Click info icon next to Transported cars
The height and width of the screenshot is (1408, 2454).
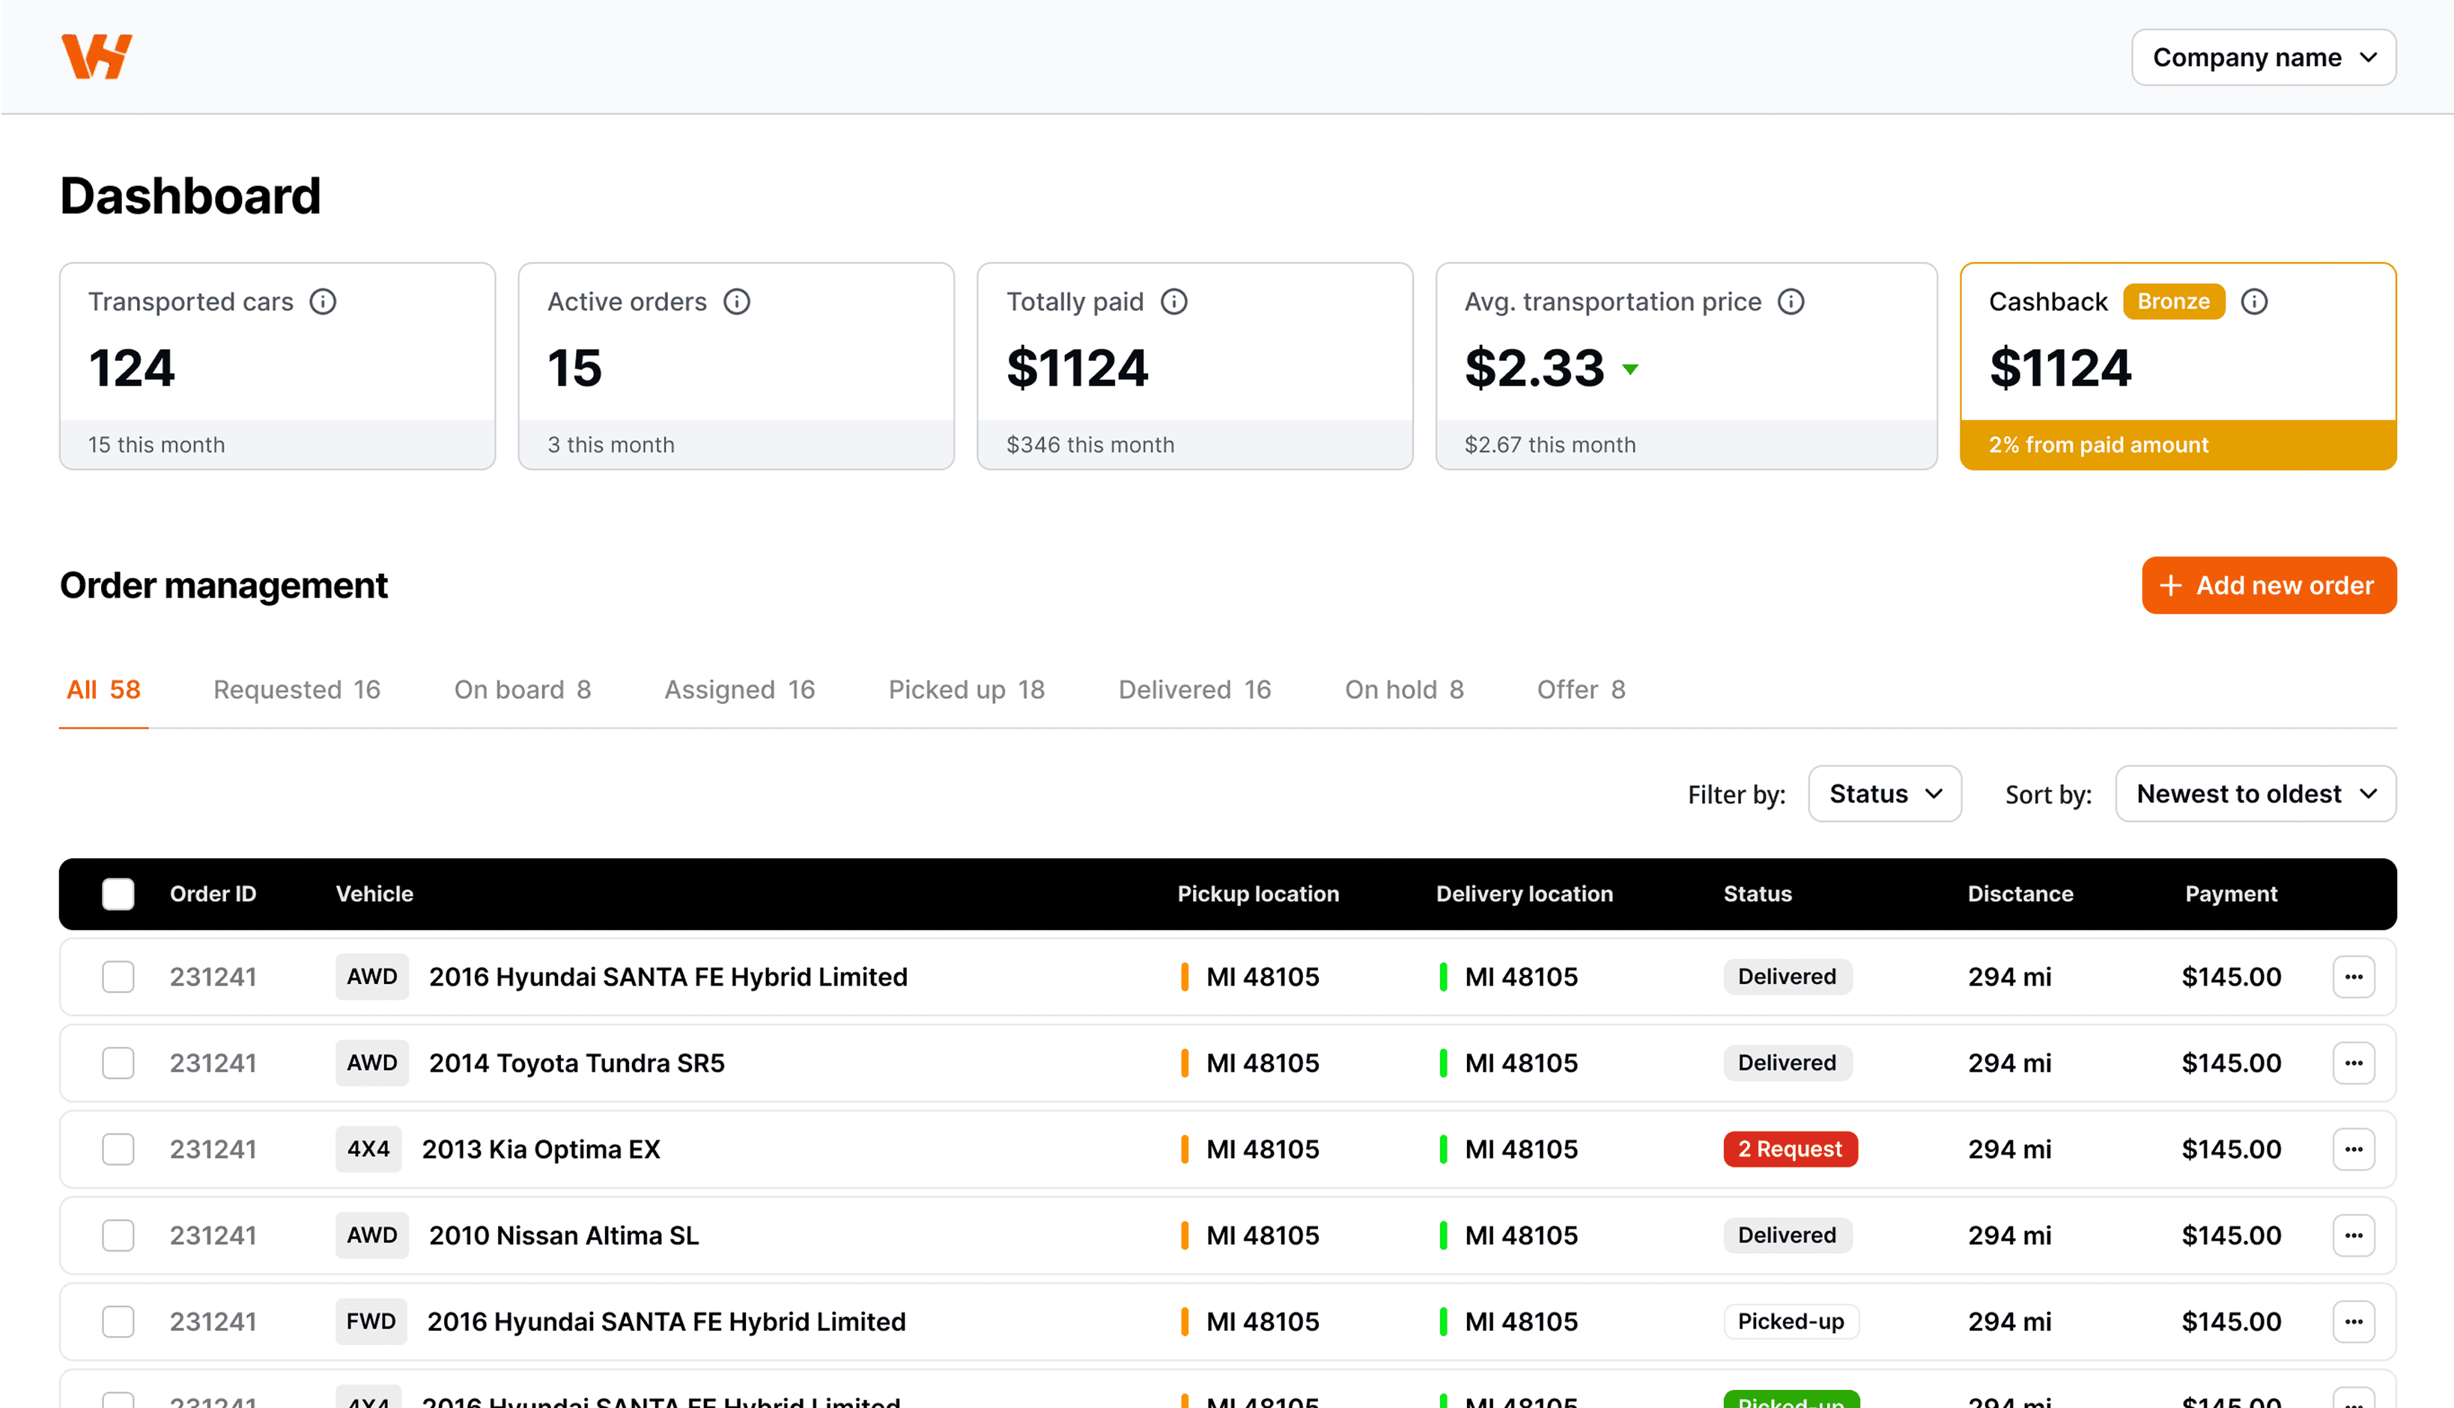pos(323,302)
